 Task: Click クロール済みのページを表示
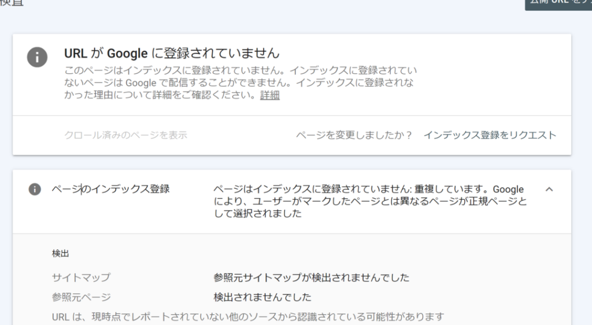(x=125, y=135)
